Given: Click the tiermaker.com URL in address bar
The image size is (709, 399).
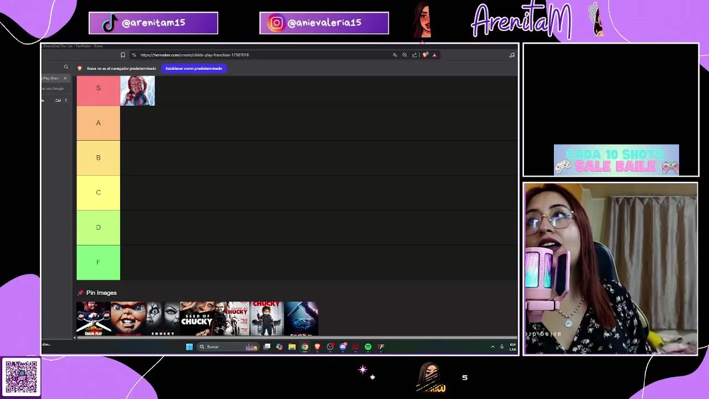Looking at the screenshot, I should 194,55.
